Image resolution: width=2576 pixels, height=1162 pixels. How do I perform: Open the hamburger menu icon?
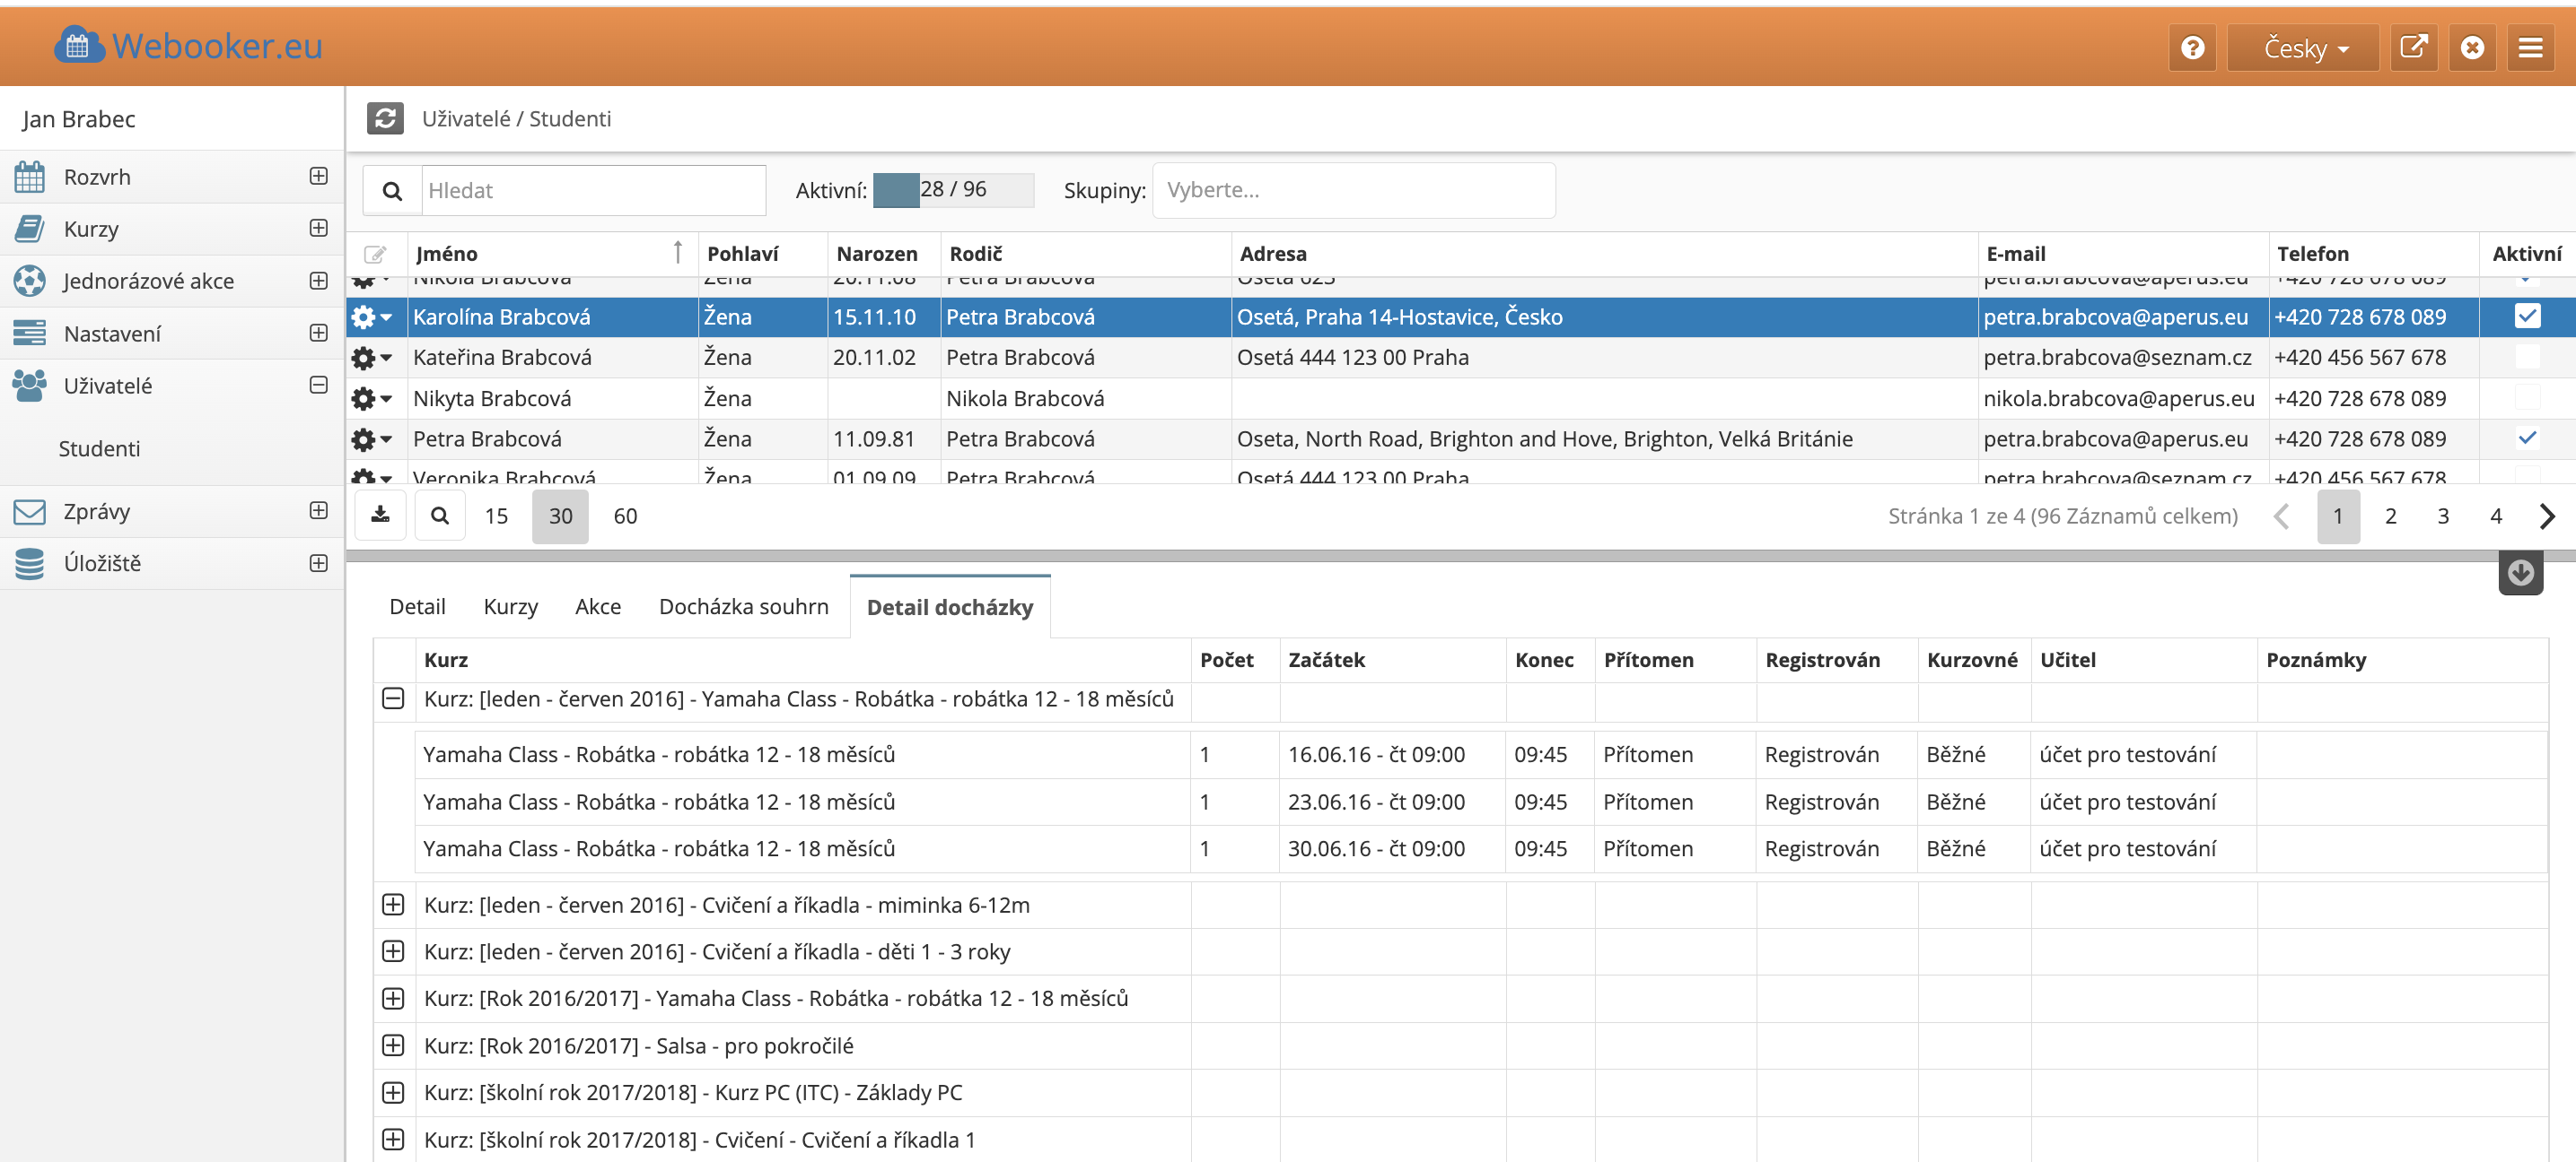pyautogui.click(x=2530, y=48)
